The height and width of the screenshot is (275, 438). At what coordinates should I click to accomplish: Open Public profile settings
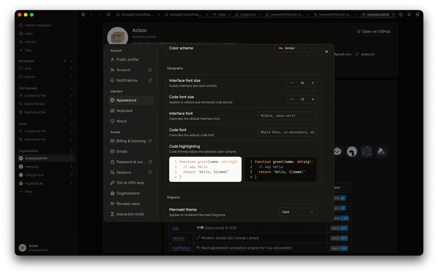[x=131, y=60]
